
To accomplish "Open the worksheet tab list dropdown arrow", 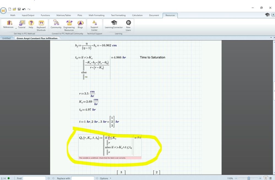I will [x=271, y=38].
